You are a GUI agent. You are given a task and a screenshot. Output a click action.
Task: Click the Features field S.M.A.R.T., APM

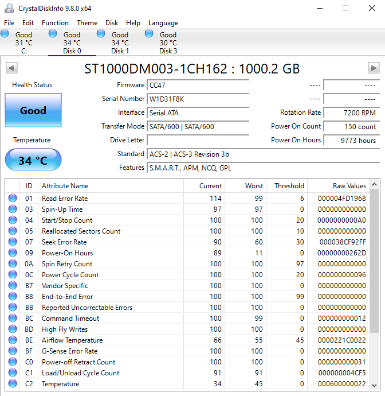click(x=263, y=168)
